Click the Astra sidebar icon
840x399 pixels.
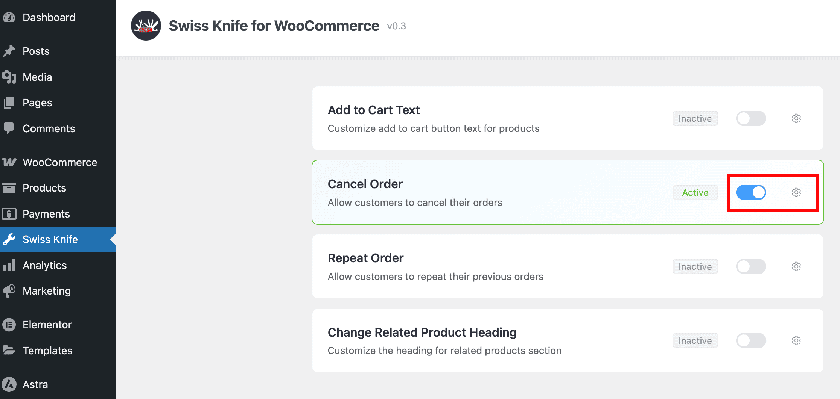coord(9,384)
